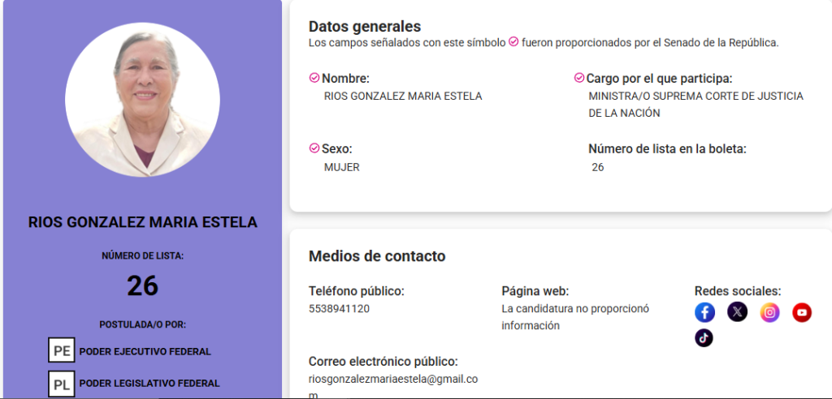832x399 pixels.
Task: Click the verified check icon beside Sexo
Action: 314,148
